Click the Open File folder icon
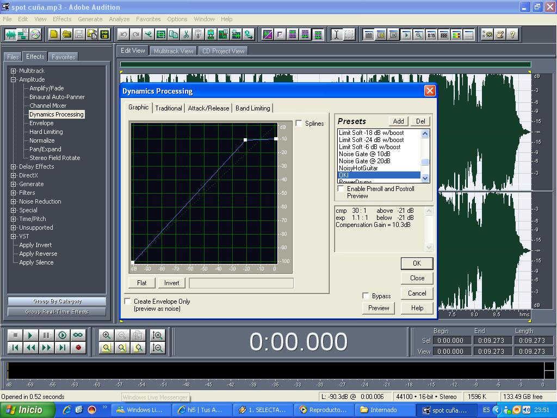The width and height of the screenshot is (557, 418). tap(66, 34)
